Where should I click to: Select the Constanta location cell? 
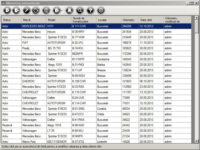click(x=109, y=59)
